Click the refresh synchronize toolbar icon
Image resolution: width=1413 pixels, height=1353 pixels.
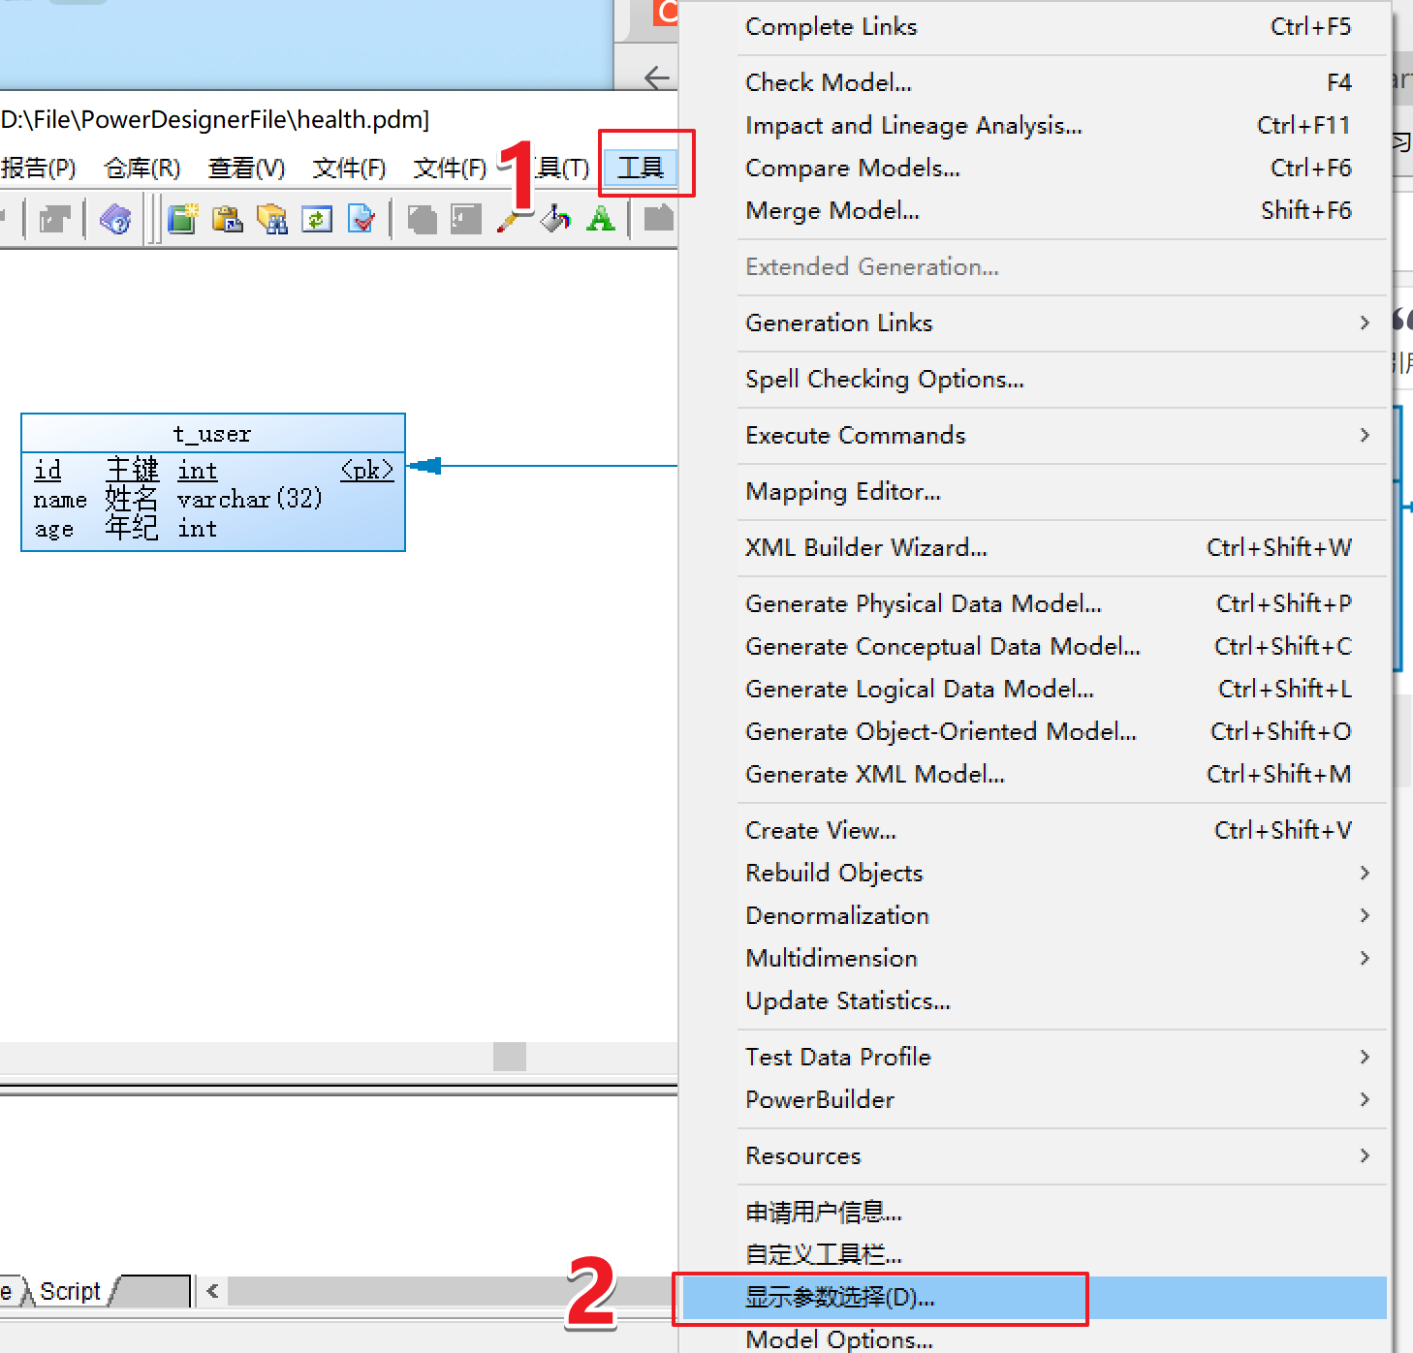pos(317,220)
